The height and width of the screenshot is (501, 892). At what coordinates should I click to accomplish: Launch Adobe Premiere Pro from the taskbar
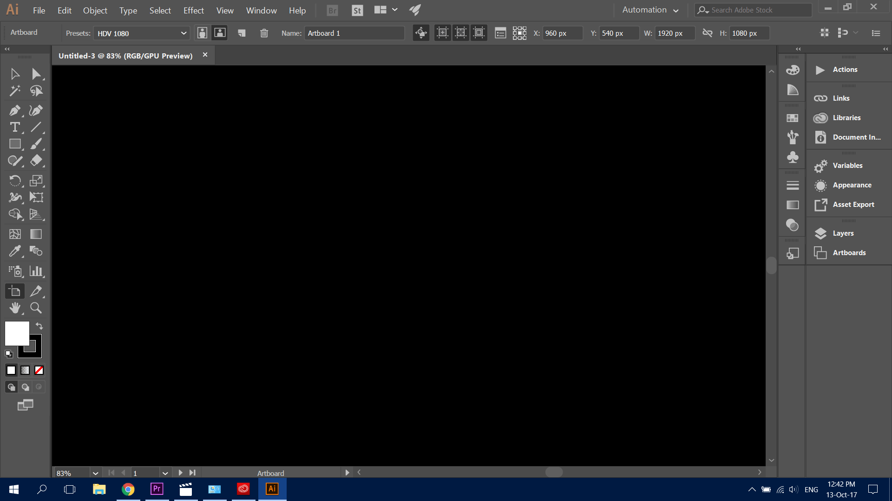click(157, 489)
